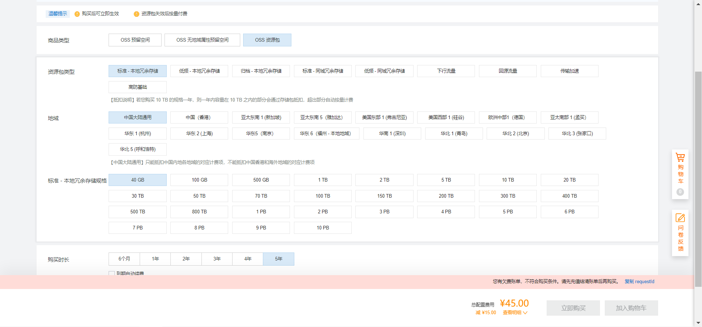Pick the 10 PB storage size
This screenshot has height=327, width=702.
(322, 228)
